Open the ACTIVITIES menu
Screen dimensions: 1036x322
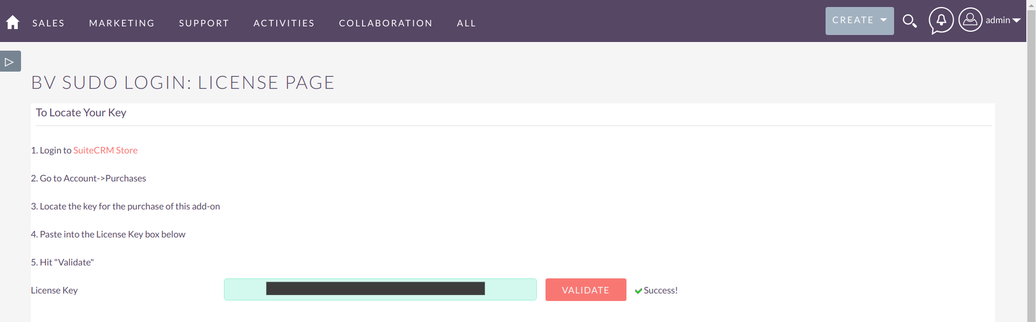(x=284, y=23)
